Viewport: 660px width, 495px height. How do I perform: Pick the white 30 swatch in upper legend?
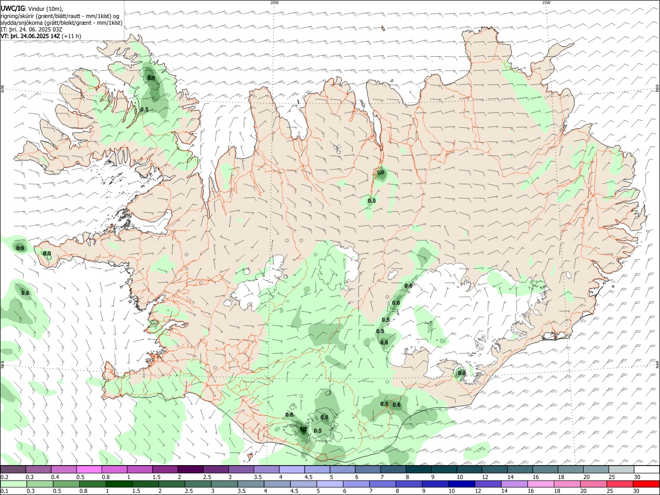647,470
